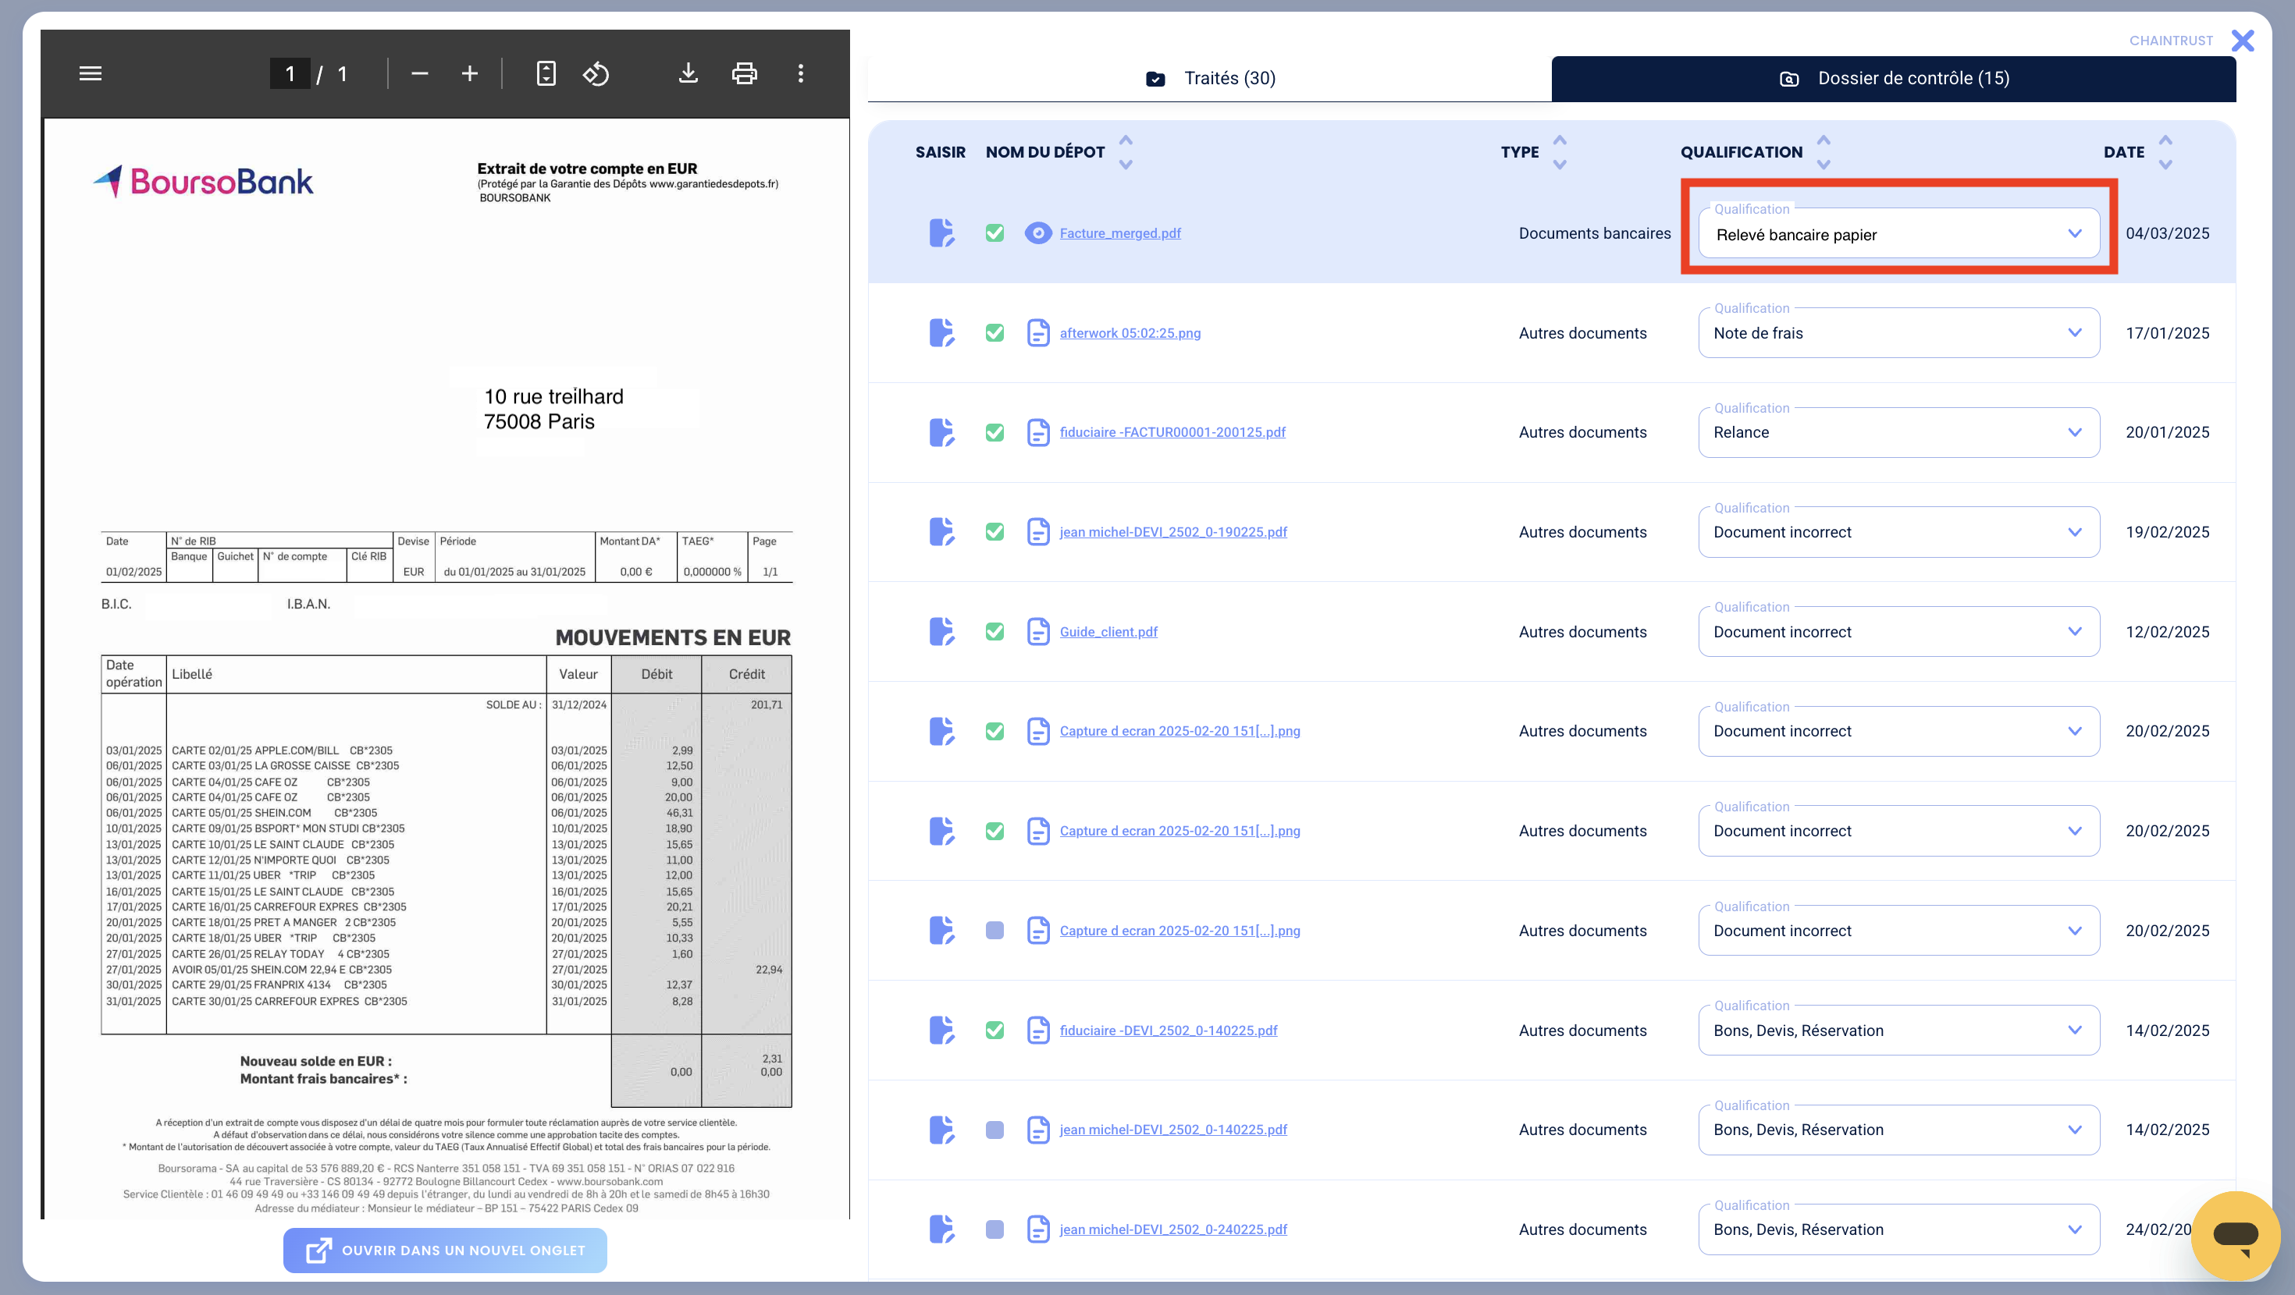Open qualification dropdown for jean michel-DEVI_2502_0-190225.pdf
The height and width of the screenshot is (1295, 2295).
[x=1898, y=533]
